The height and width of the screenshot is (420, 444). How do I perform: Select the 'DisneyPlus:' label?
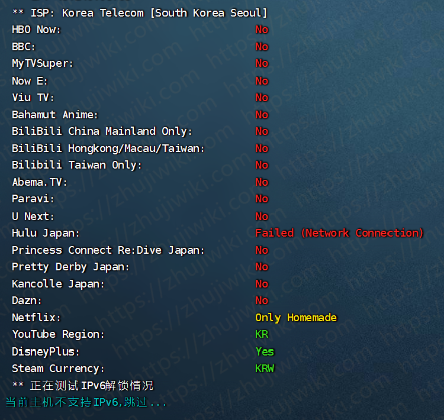pyautogui.click(x=46, y=352)
